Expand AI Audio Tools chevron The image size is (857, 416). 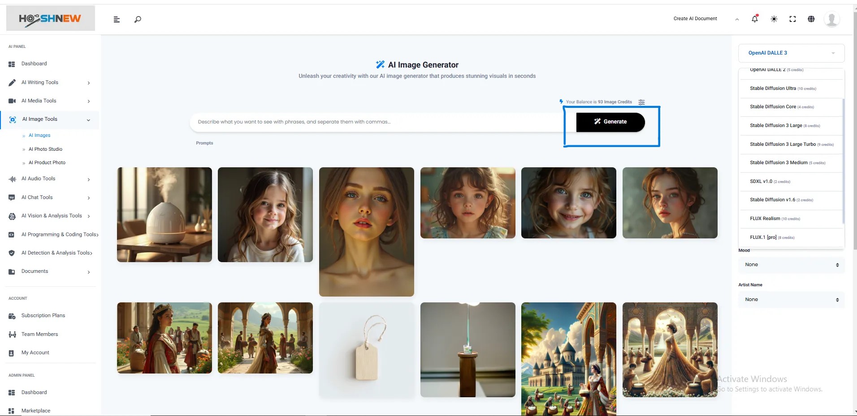click(89, 179)
